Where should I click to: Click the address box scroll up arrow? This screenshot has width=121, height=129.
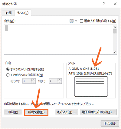tap(115, 27)
